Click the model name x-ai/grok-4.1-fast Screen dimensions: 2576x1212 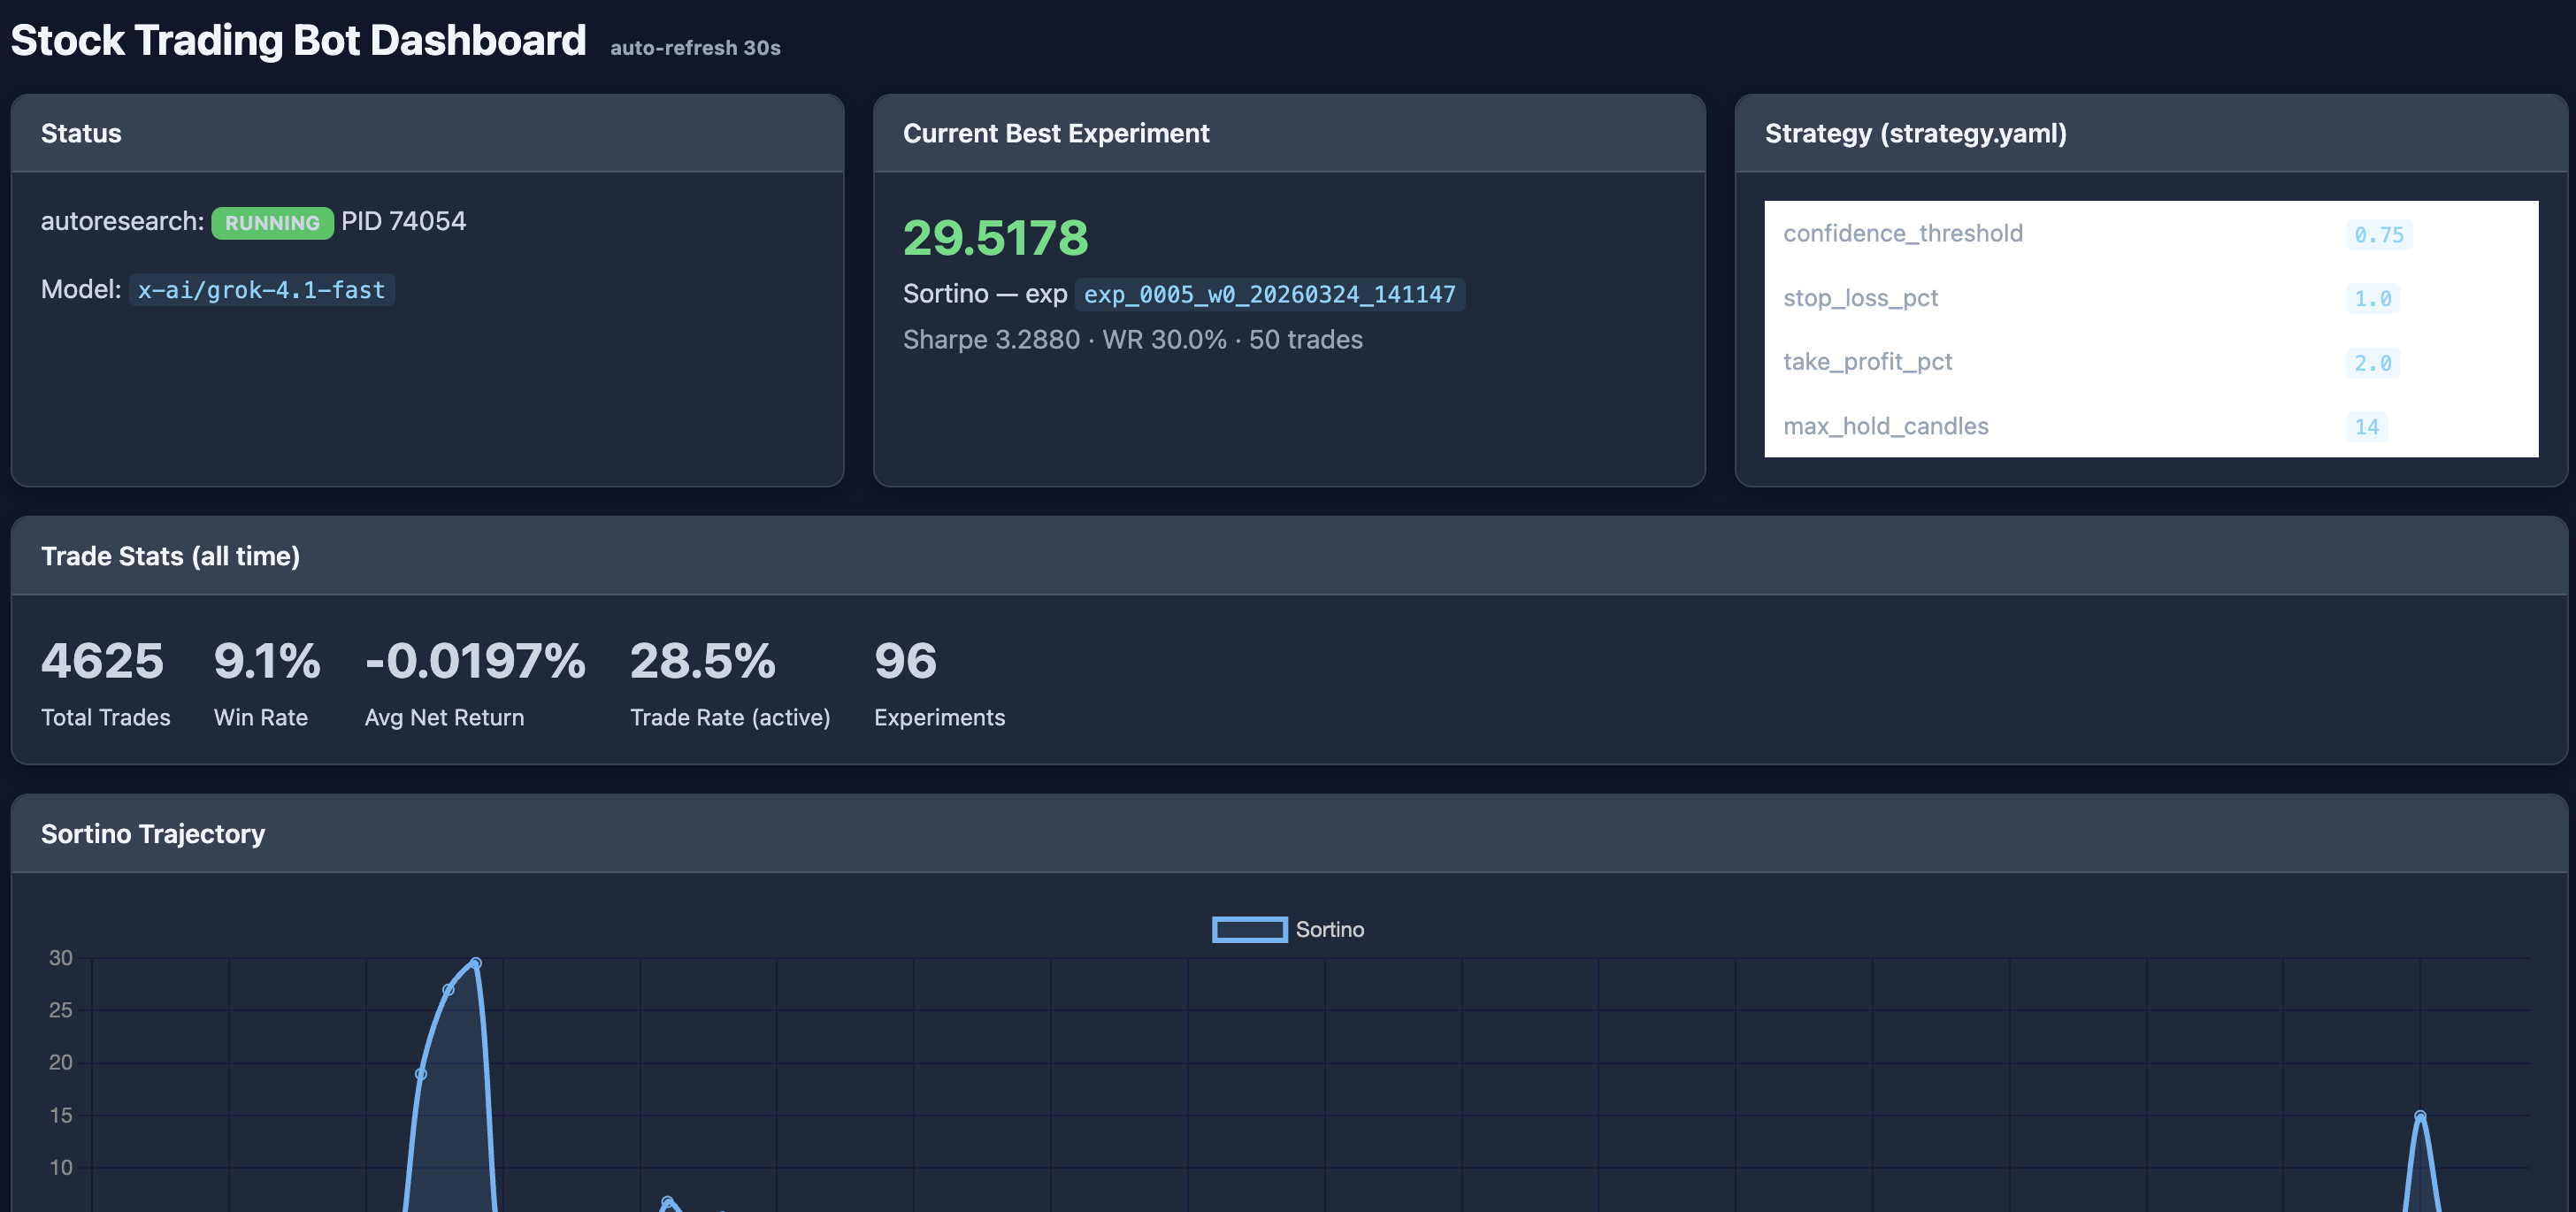(261, 290)
